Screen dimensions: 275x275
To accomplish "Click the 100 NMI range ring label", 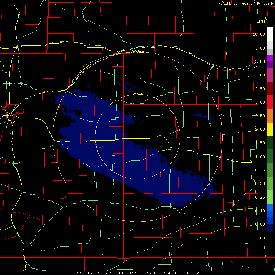I will pyautogui.click(x=137, y=52).
